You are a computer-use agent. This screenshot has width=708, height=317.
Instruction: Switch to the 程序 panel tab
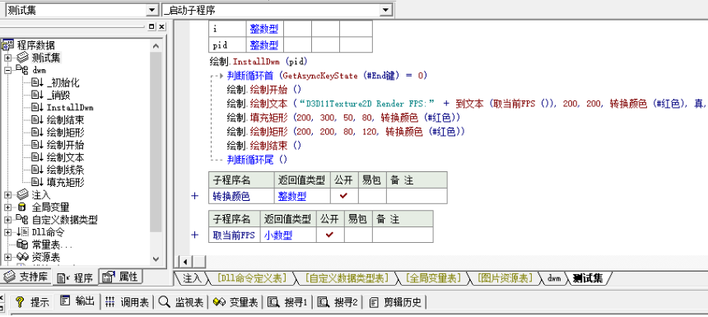pyautogui.click(x=76, y=277)
